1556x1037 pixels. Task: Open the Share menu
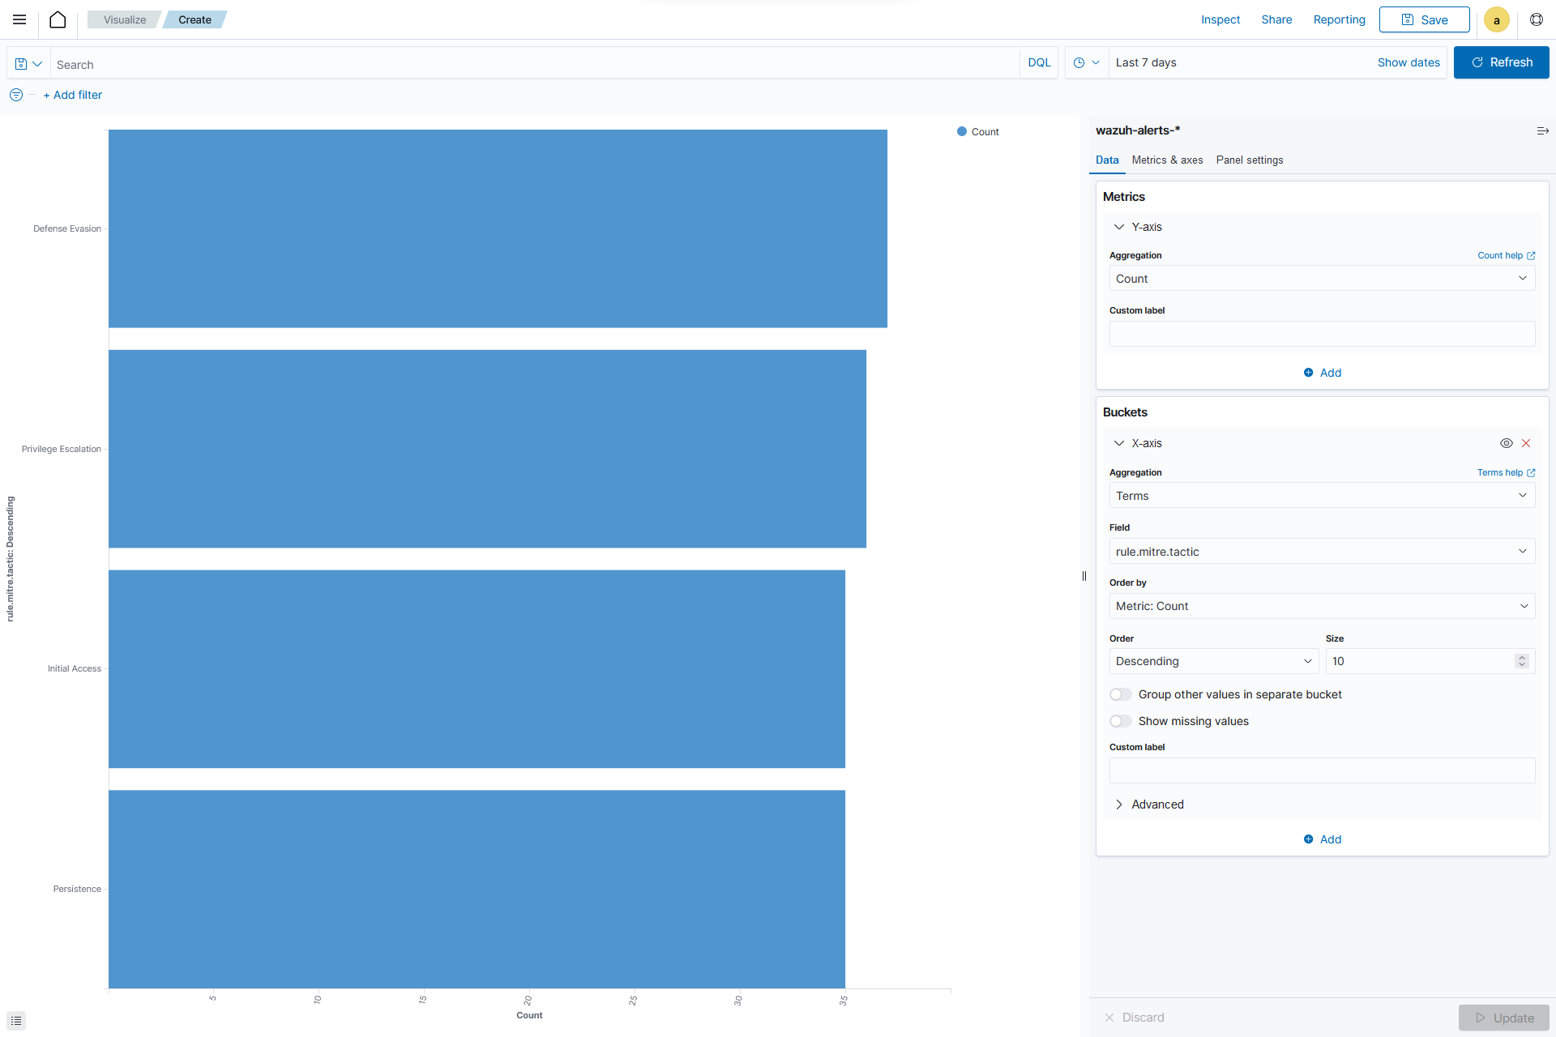(x=1276, y=19)
